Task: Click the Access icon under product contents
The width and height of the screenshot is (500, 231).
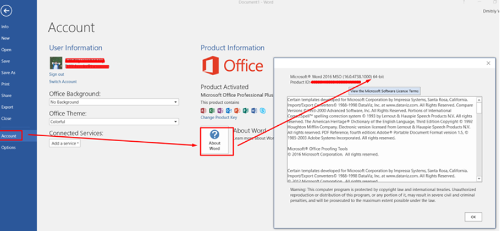Action: [x=203, y=111]
